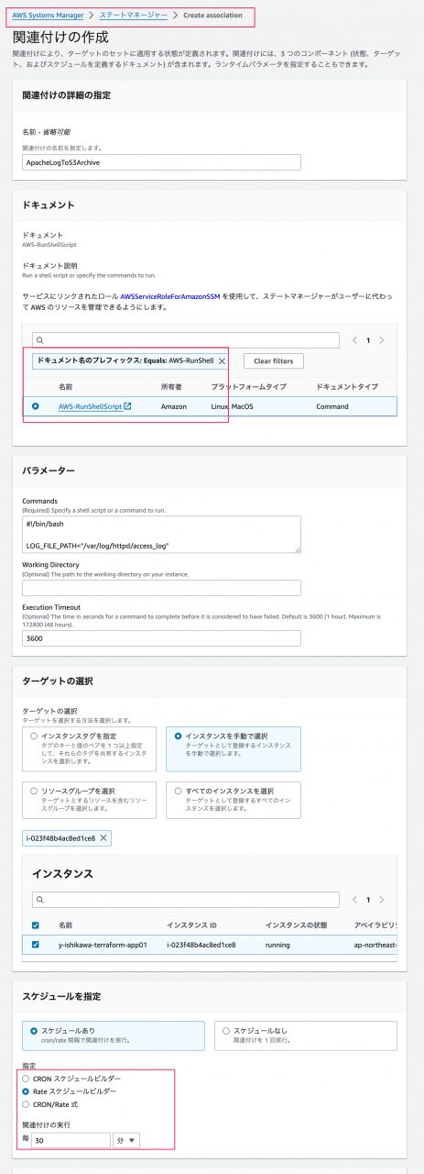The image size is (424, 1174).
Task: Go to next page of instances list
Action: [x=382, y=900]
